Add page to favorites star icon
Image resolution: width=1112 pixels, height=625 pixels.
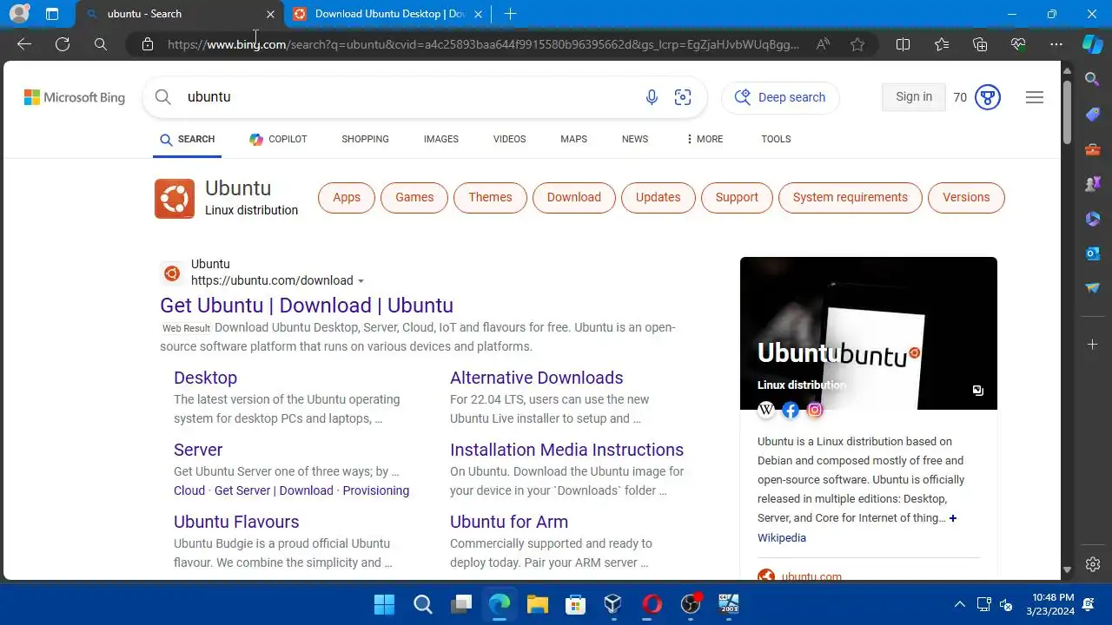click(x=857, y=44)
